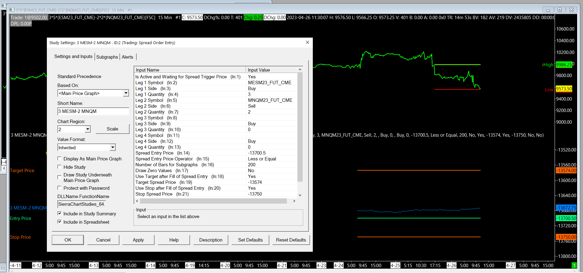583x273 pixels.
Task: Click the Apply button
Action: 139,240
